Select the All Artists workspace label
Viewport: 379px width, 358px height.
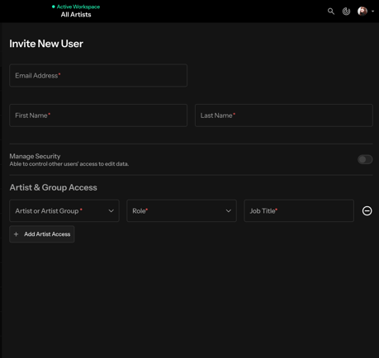pyautogui.click(x=76, y=15)
